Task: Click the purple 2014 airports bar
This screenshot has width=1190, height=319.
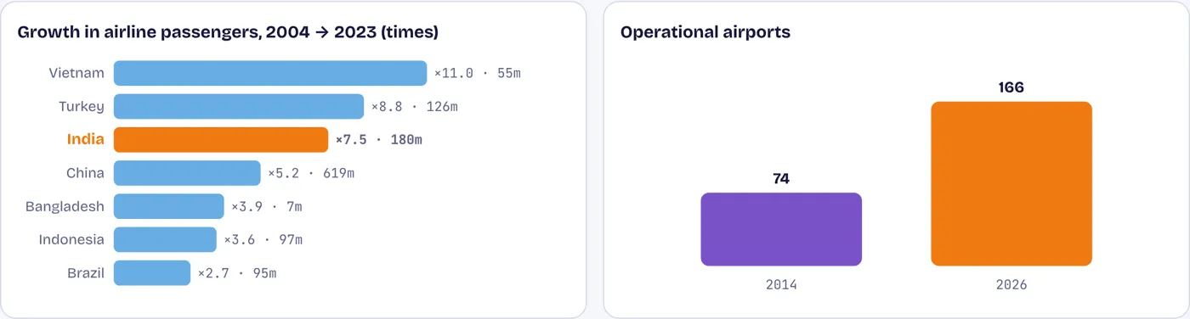Action: coord(781,229)
